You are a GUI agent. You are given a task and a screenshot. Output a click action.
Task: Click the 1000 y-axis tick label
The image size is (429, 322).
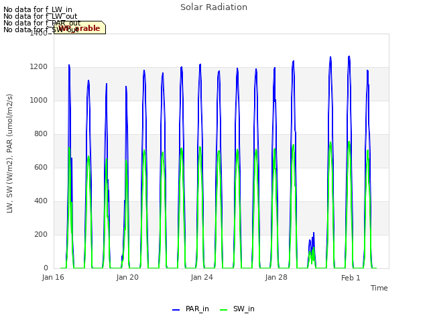pyautogui.click(x=39, y=100)
